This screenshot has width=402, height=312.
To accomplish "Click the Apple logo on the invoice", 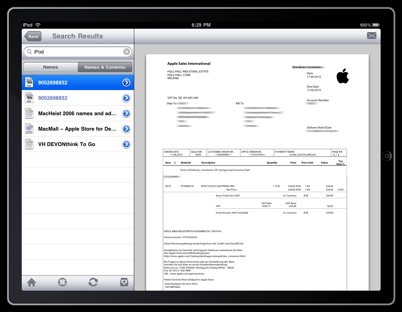I will (x=343, y=76).
